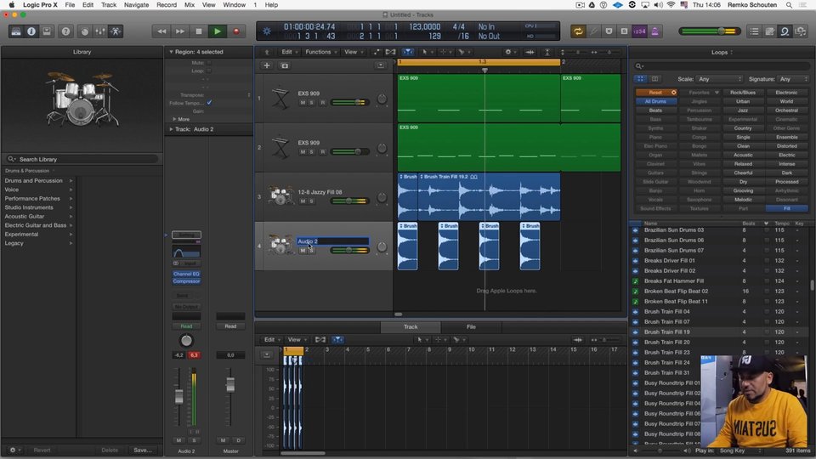This screenshot has height=459, width=816.
Task: Open the tracks area Functions dropdown
Action: [321, 52]
